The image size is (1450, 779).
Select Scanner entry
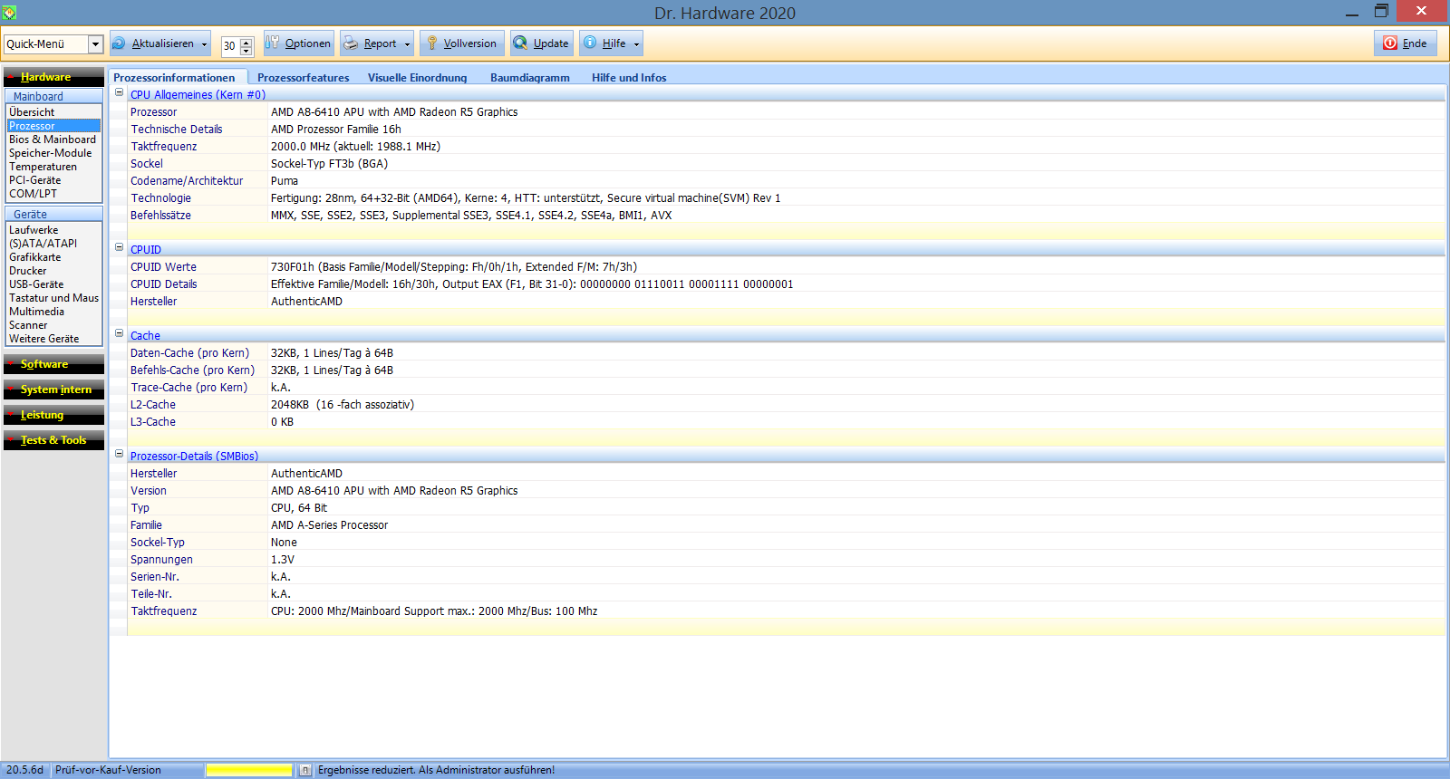coord(54,325)
